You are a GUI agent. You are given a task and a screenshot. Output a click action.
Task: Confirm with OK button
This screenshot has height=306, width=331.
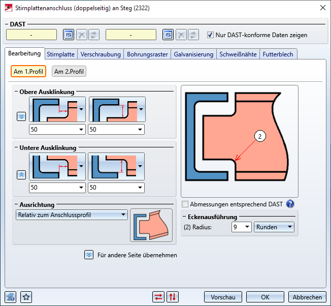pos(265,297)
